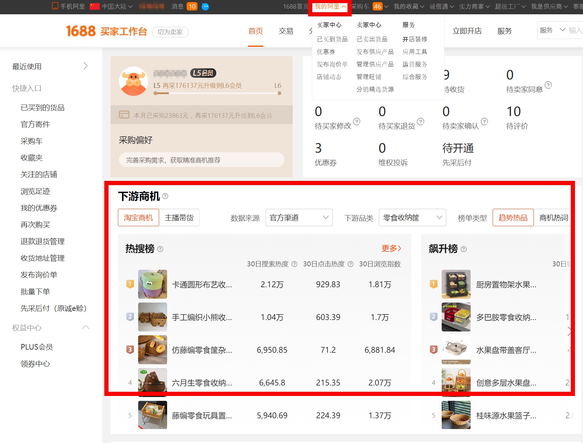Image resolution: width=583 pixels, height=443 pixels.
Task: Click rank 1 badge in 热搜榜
Action: click(130, 284)
